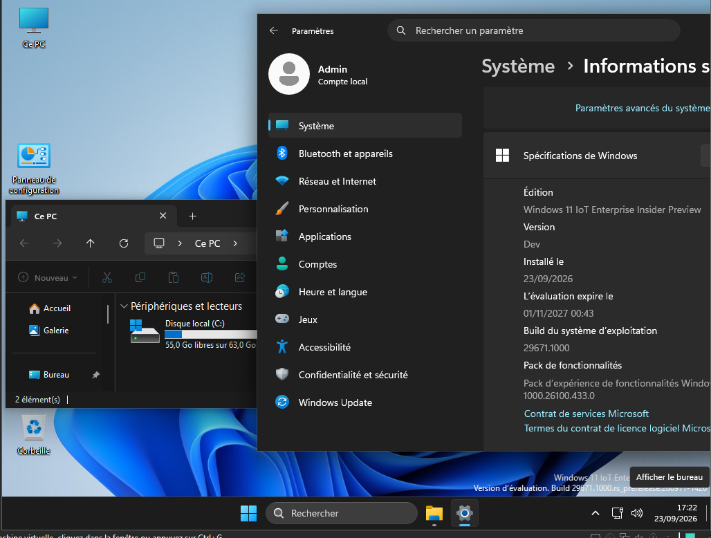Viewport: 711px width, 538px height.
Task: Open the Ce PC desktop icon
Action: (34, 27)
